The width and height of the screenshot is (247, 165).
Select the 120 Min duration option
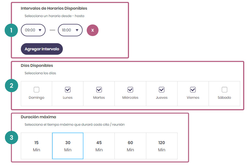pos(162,146)
